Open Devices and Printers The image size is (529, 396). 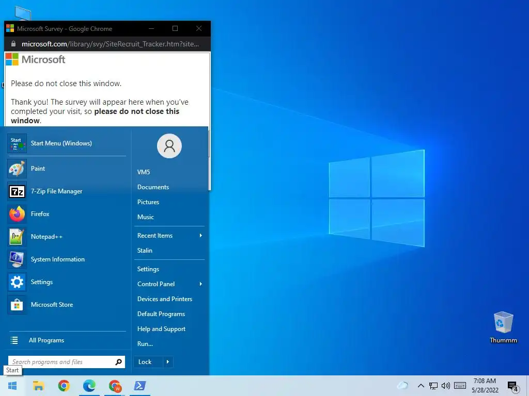point(165,299)
